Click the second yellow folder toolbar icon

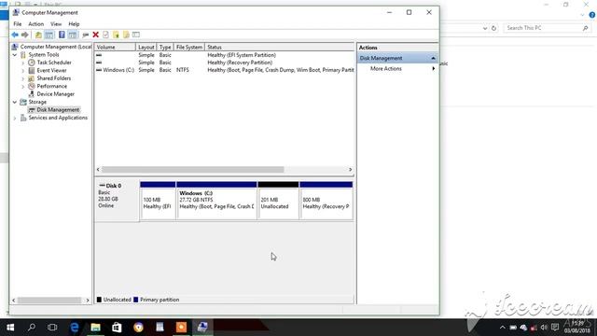(x=126, y=35)
